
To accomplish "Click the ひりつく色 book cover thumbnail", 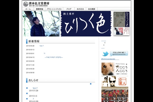I will pos(121,23).
